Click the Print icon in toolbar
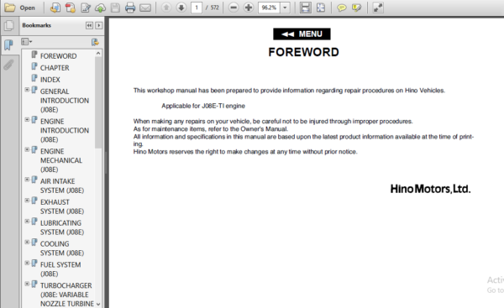Screen dimensions: 504x308 pyautogui.click(x=130, y=8)
